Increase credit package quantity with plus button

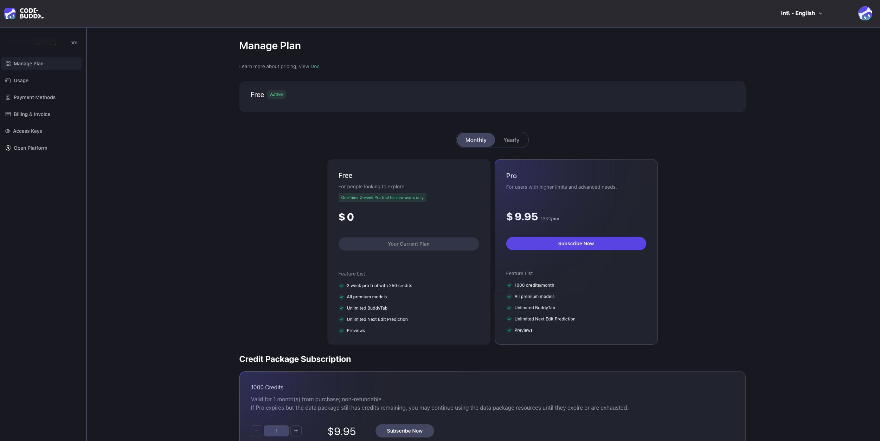(x=296, y=431)
